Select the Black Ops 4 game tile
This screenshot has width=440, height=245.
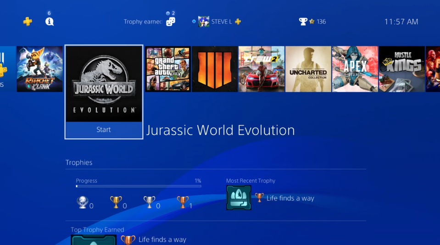[215, 69]
